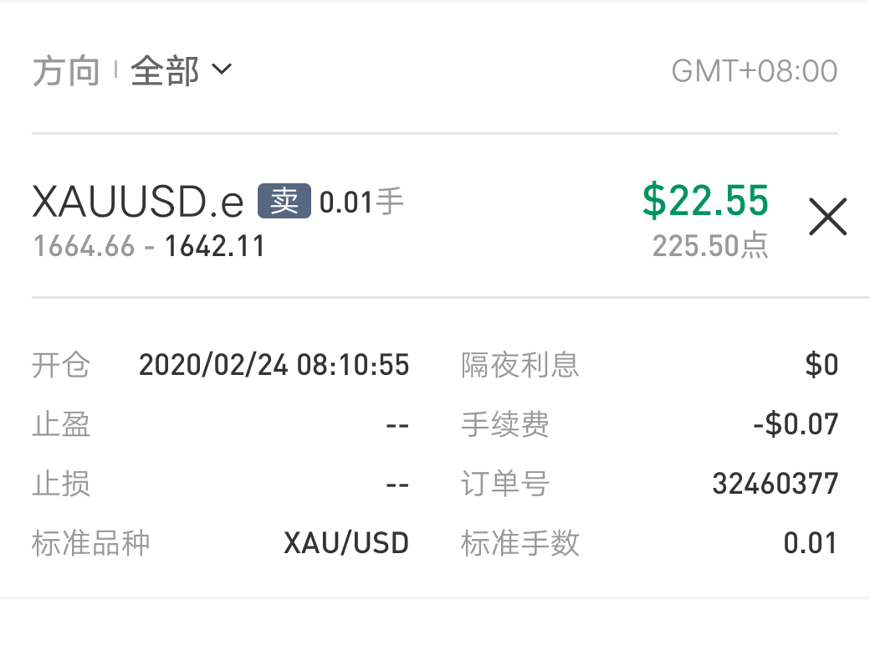Image resolution: width=870 pixels, height=672 pixels.
Task: Click the 止盈 take-profit value
Action: (397, 425)
